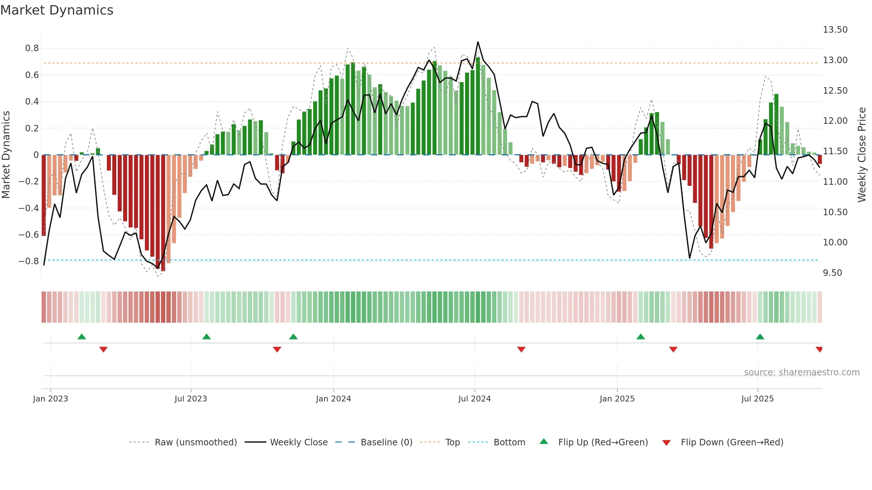Click the 13.00 price axis tick
The image size is (872, 490).
pyautogui.click(x=835, y=60)
